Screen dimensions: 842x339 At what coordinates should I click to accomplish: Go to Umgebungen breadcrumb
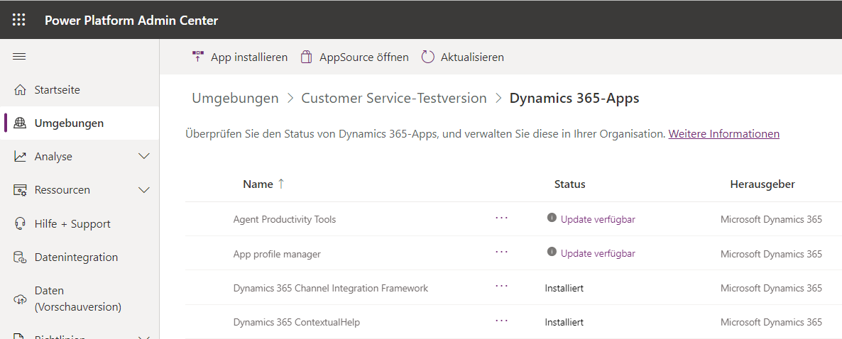(x=235, y=98)
